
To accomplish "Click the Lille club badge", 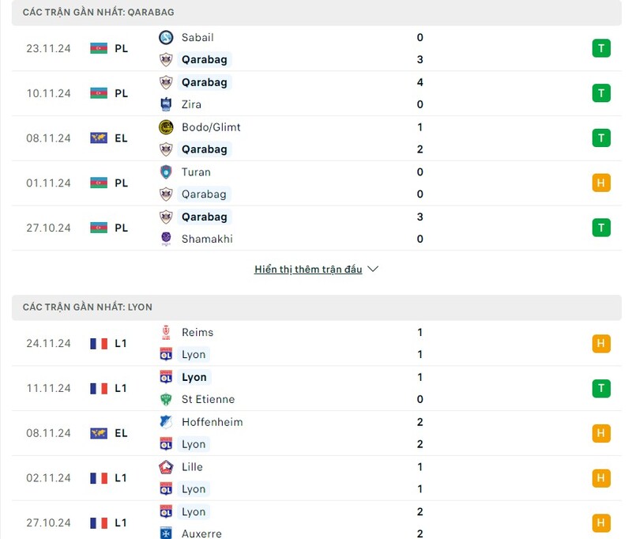I will click(166, 467).
